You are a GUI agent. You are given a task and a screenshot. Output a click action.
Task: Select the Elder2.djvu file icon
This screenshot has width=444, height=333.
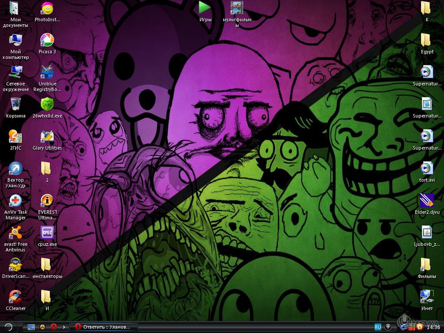coord(427,201)
